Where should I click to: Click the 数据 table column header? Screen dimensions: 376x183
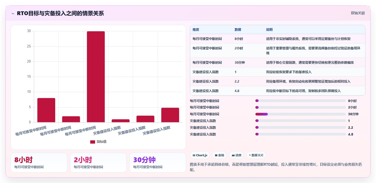pos(238,30)
